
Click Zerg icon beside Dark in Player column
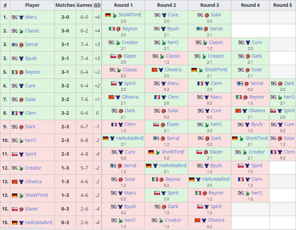point(21,127)
